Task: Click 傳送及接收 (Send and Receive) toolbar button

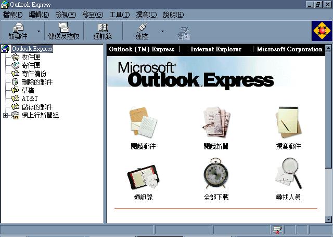Action: (x=64, y=31)
